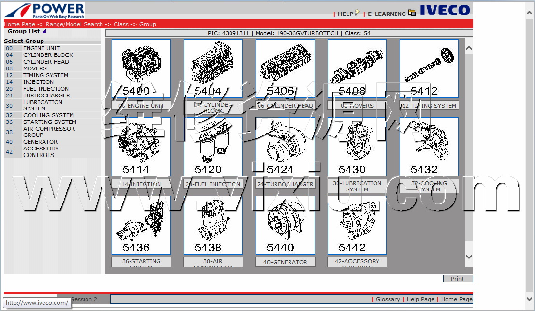This screenshot has height=311, width=535.
Task: Select the 5438 air compressor image
Action: tap(213, 225)
